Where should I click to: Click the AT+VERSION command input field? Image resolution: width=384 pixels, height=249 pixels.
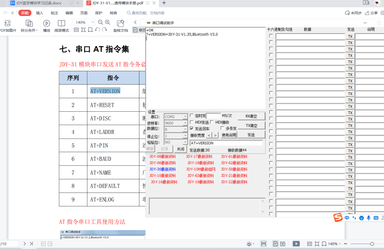pos(226,143)
